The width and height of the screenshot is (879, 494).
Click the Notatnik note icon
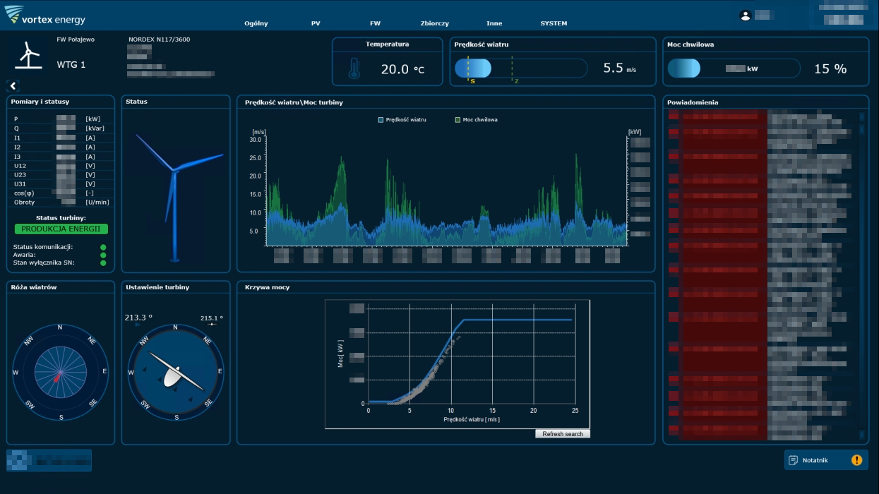coord(794,460)
